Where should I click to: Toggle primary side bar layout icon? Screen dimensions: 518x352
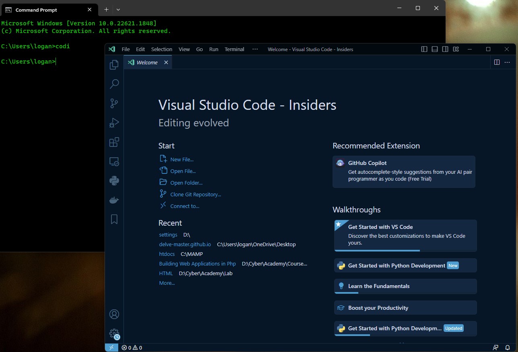coord(424,49)
